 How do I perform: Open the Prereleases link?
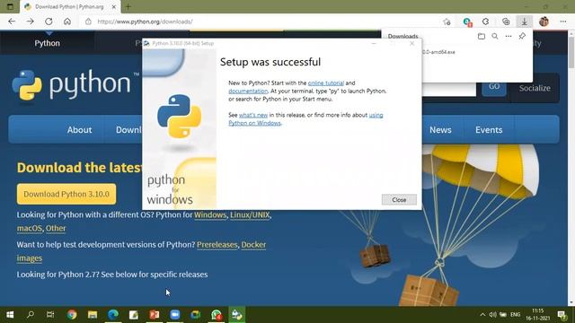pos(217,245)
